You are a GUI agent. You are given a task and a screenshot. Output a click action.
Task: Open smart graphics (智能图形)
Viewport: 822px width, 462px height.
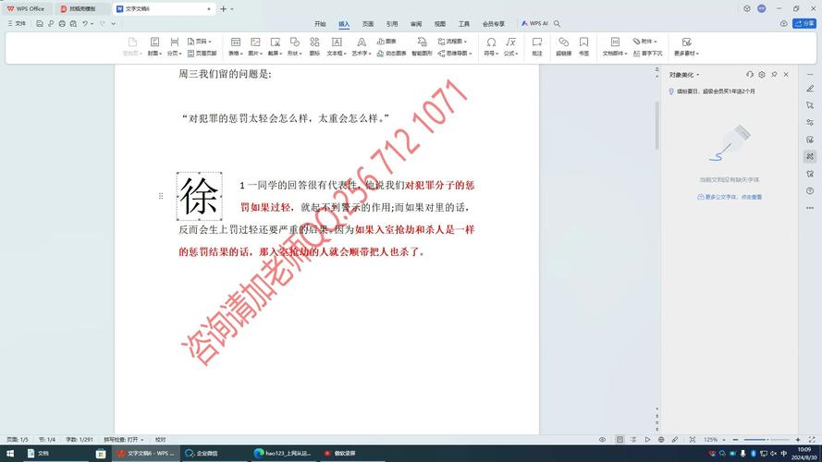coord(422,46)
